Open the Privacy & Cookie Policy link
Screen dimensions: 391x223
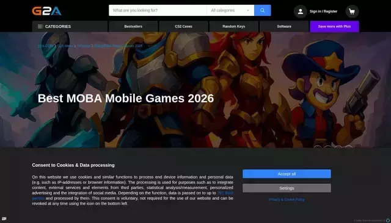(287, 199)
